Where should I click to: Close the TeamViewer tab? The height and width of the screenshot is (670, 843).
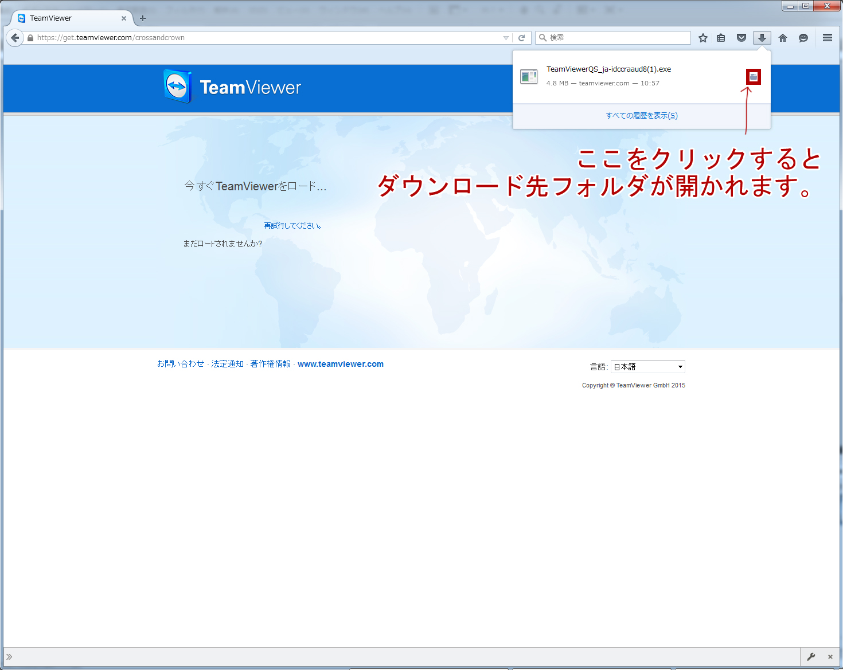coord(124,18)
